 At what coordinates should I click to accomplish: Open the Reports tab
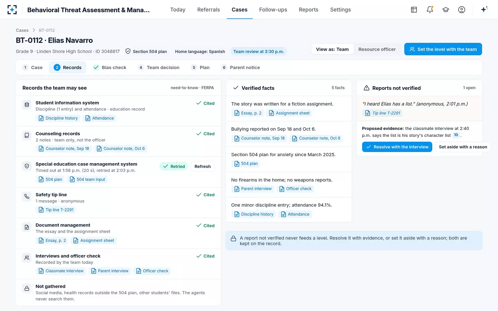tap(308, 10)
